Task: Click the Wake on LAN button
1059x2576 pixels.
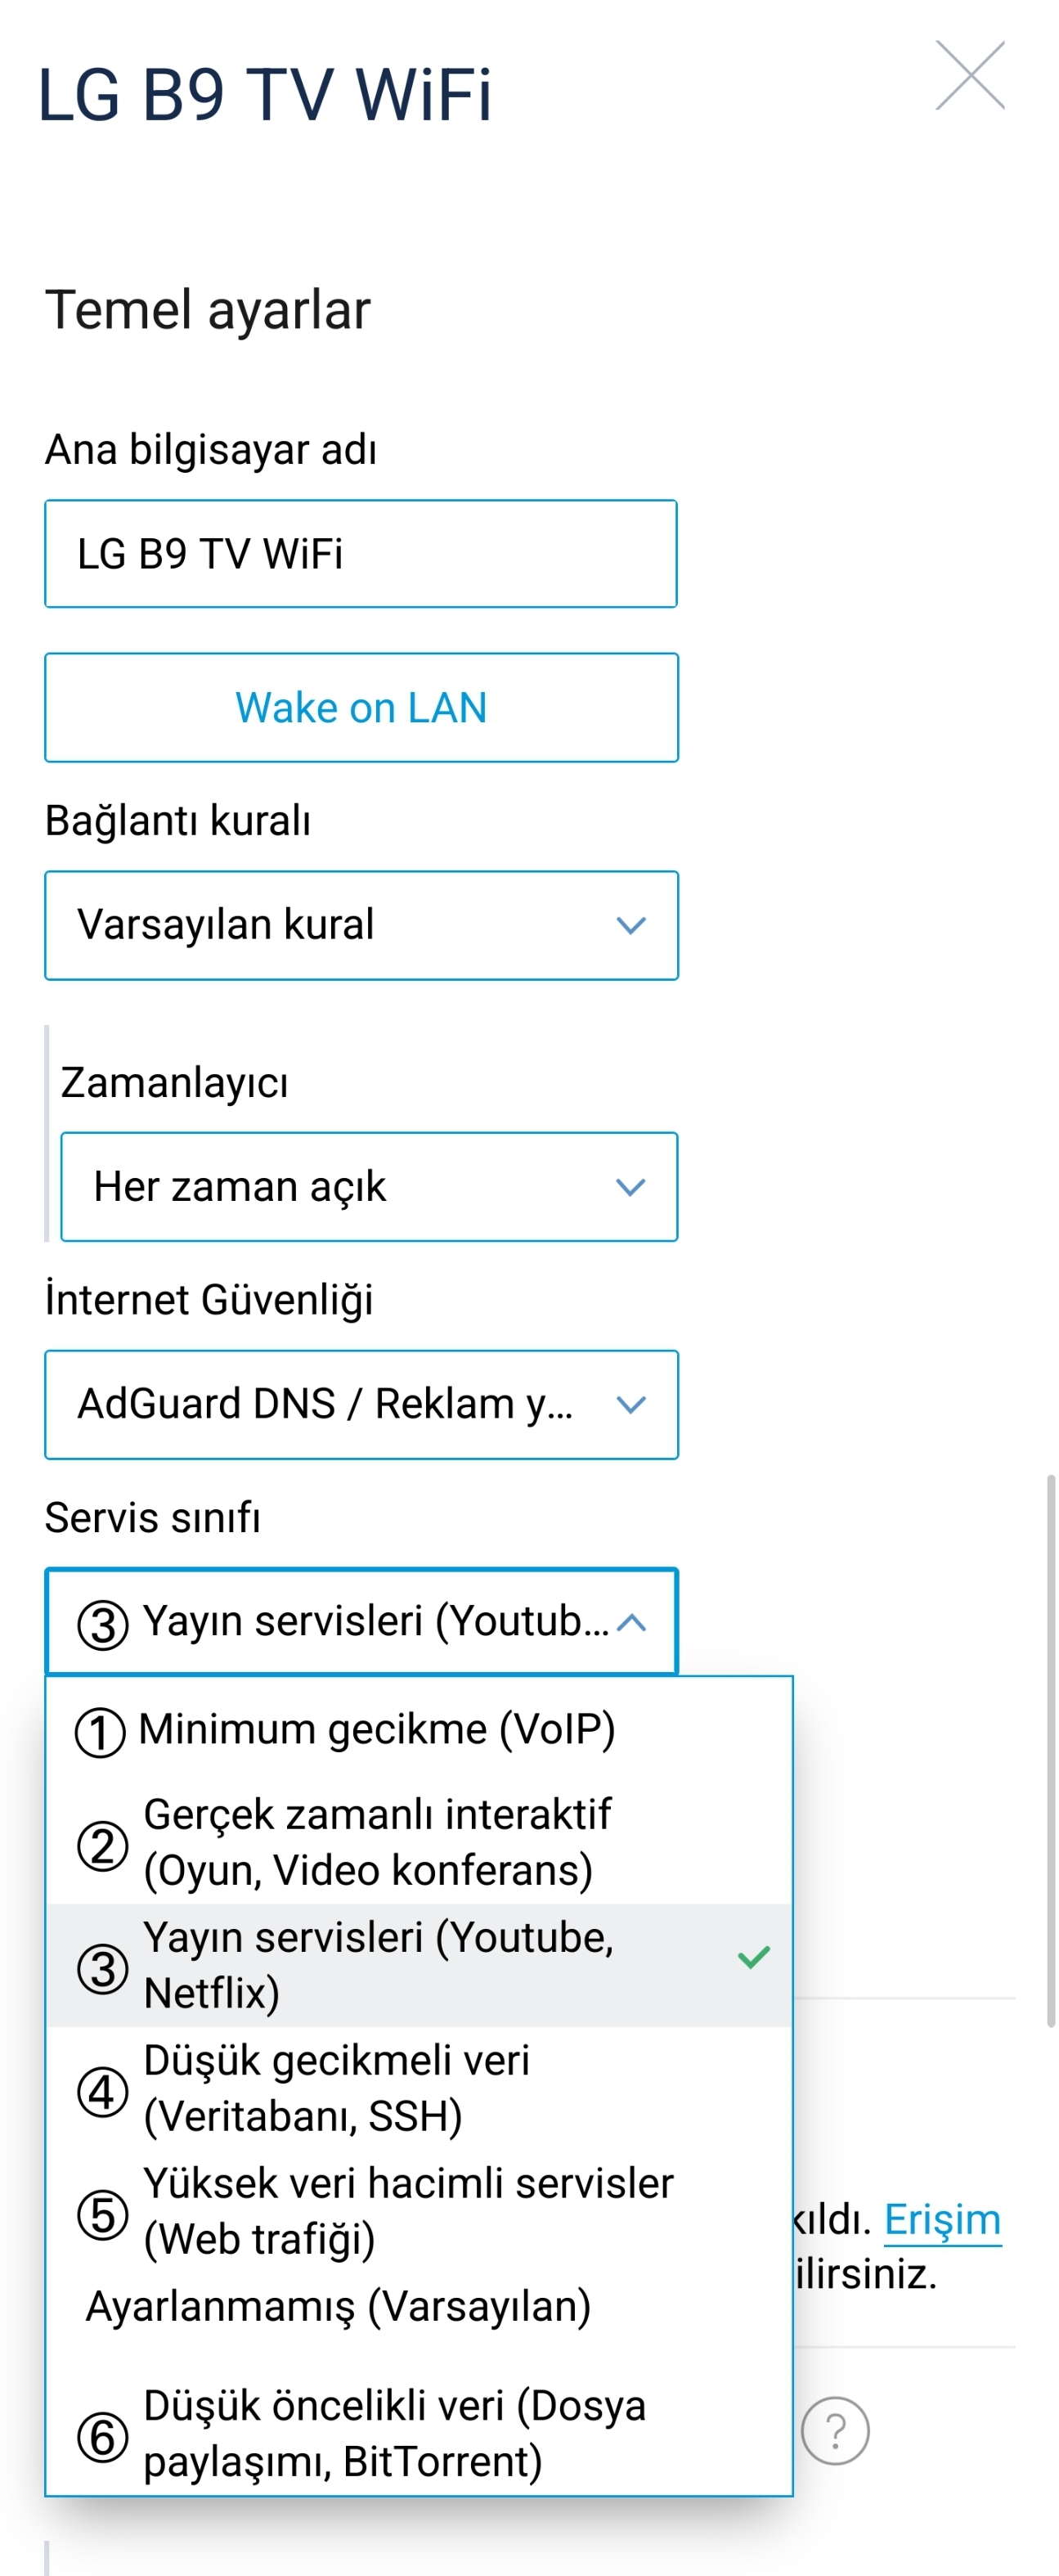Action: click(361, 708)
